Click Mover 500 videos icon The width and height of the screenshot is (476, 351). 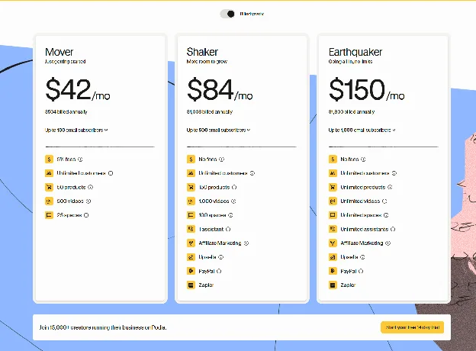coord(49,201)
